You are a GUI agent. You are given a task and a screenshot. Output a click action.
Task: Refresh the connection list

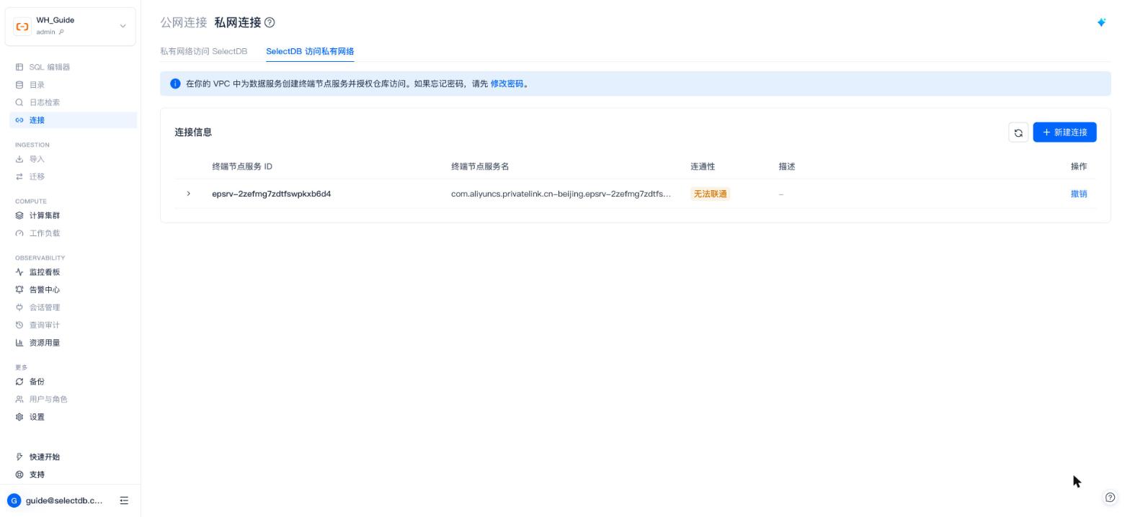(x=1018, y=132)
